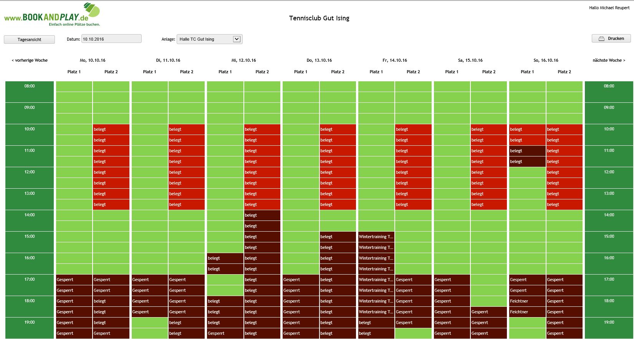This screenshot has height=339, width=634.
Task: Navigate to nächste Woche
Action: click(609, 60)
